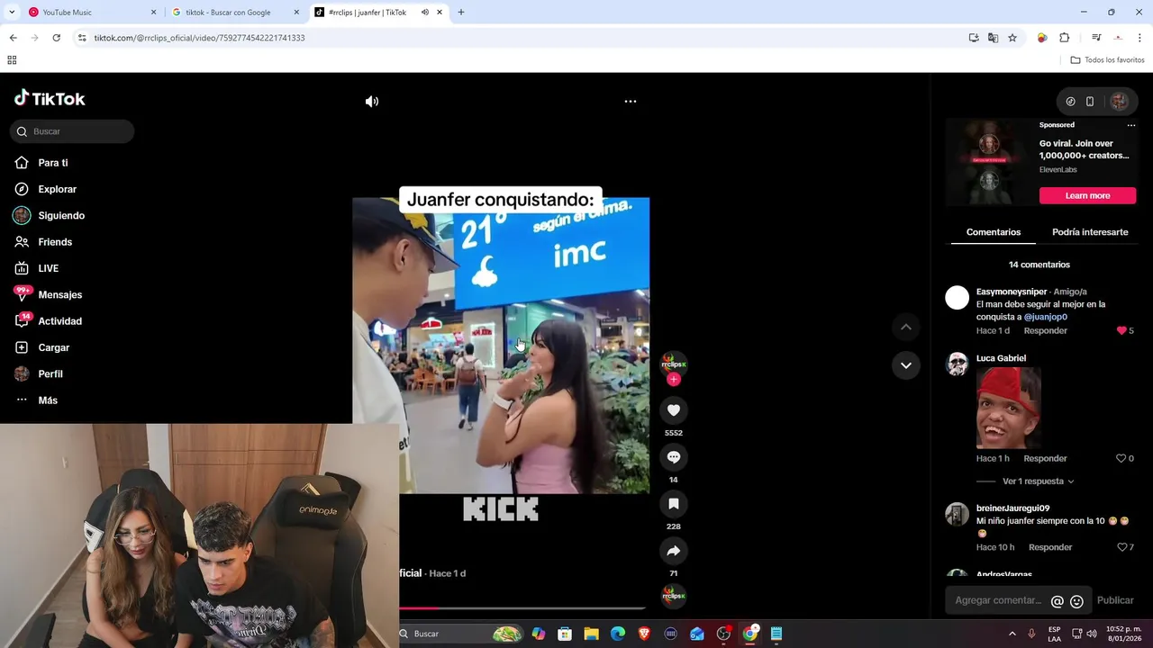Image resolution: width=1153 pixels, height=648 pixels.
Task: Reply to Easymoneysniper's comment
Action: coord(1045,330)
